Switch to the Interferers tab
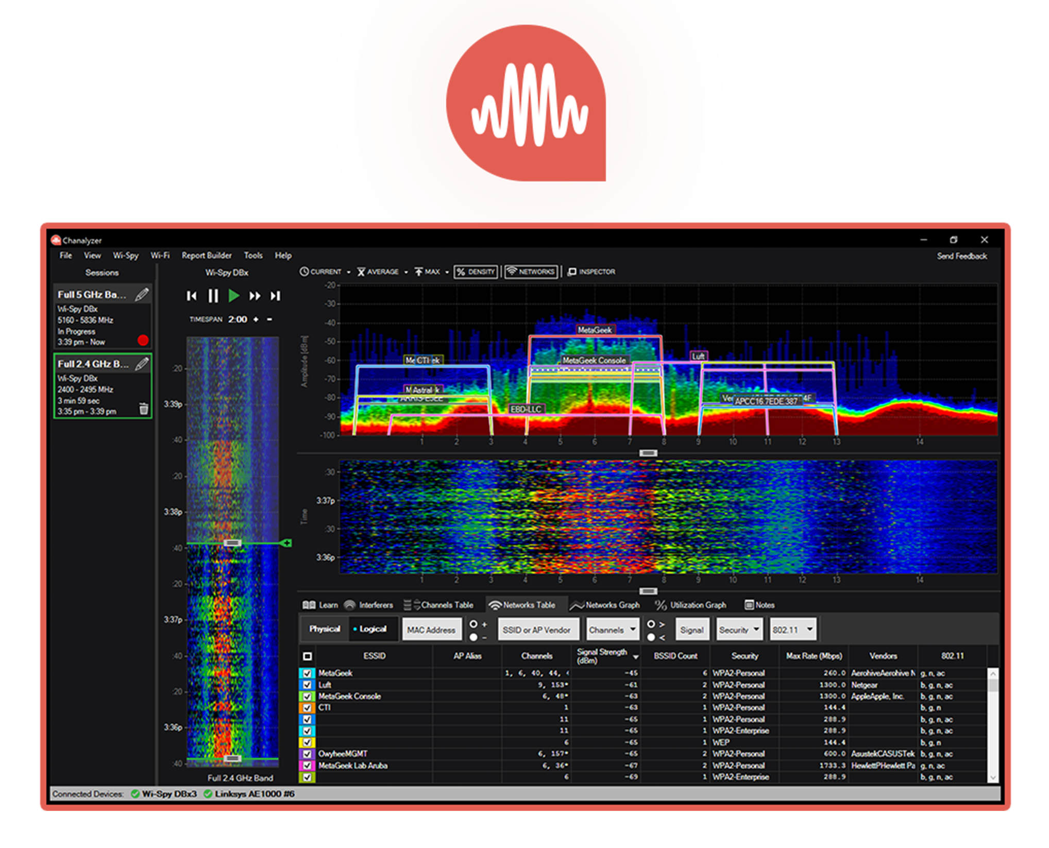The height and width of the screenshot is (848, 1049). 368,605
